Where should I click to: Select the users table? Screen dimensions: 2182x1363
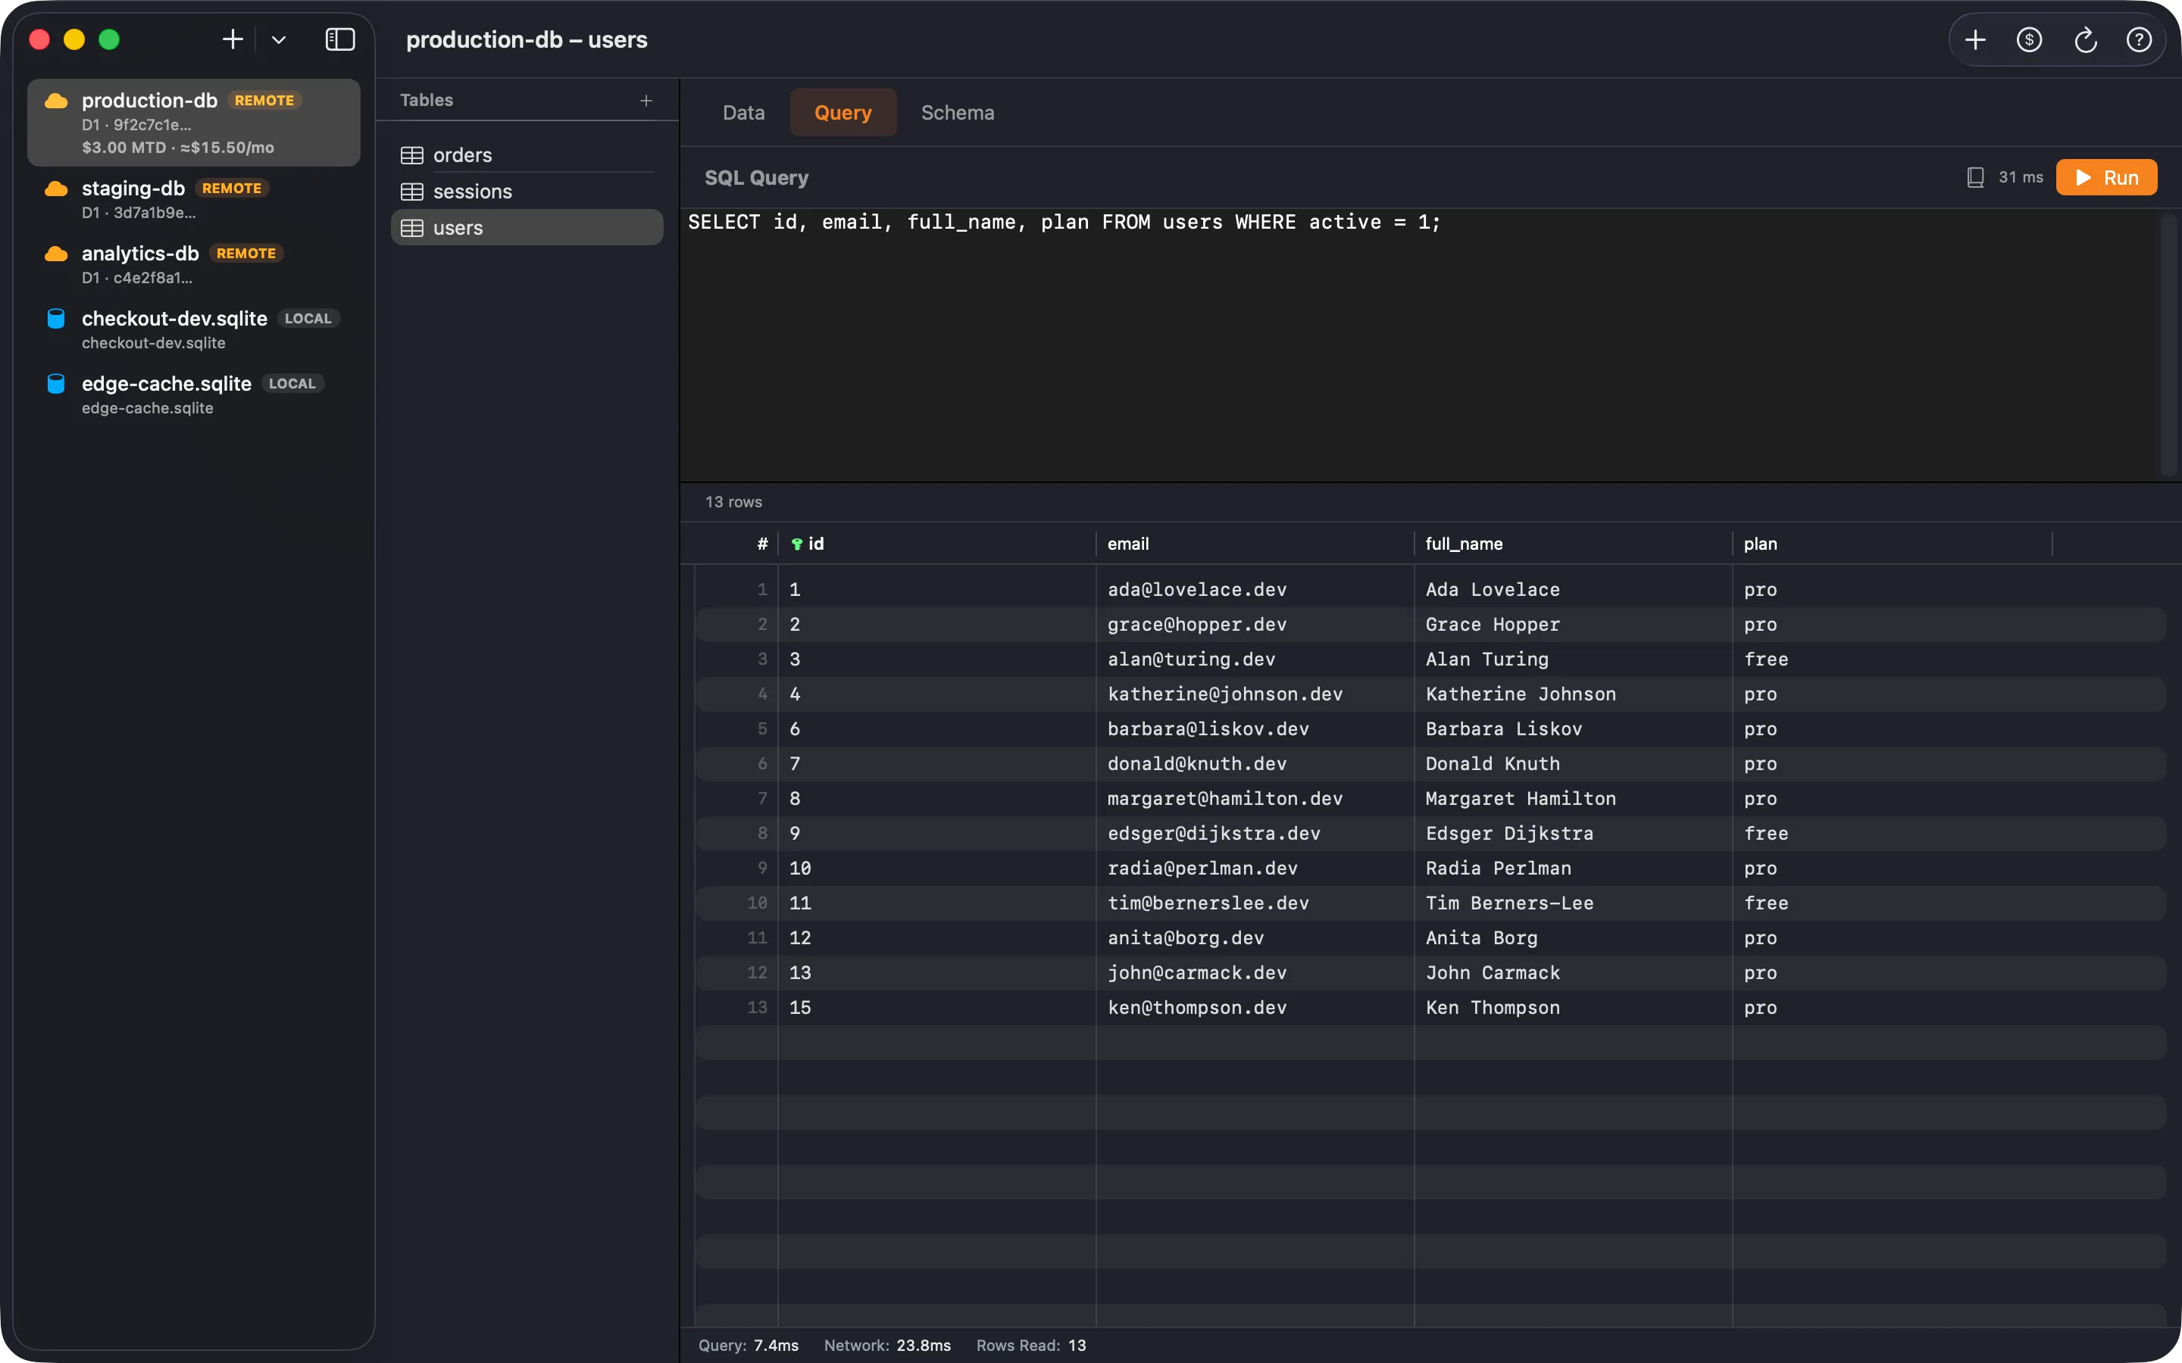527,228
